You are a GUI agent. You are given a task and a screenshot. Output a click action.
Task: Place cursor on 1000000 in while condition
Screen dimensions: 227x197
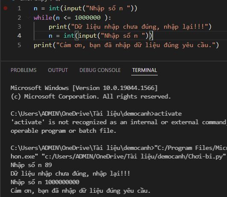point(88,18)
